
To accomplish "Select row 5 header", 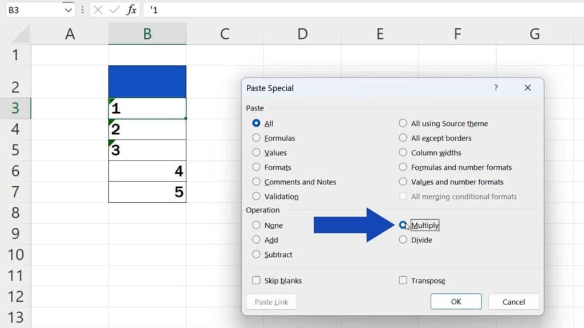I will tap(15, 150).
